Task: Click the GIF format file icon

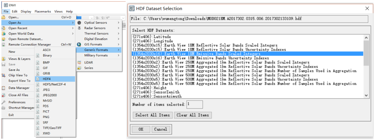Action: point(38,68)
